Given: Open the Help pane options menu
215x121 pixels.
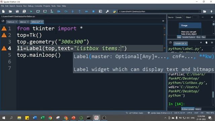Looking at the screenshot, I should [212, 17].
